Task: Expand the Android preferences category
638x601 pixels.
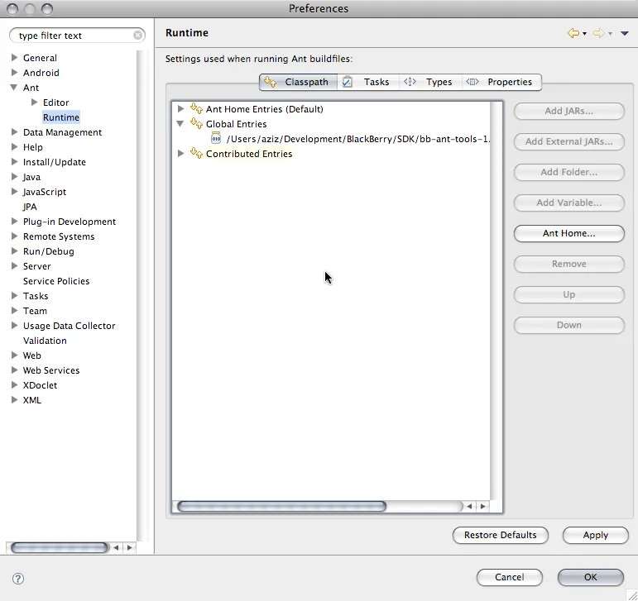Action: pyautogui.click(x=14, y=72)
